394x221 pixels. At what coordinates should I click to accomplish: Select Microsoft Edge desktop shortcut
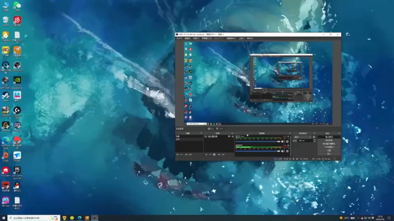(5, 143)
